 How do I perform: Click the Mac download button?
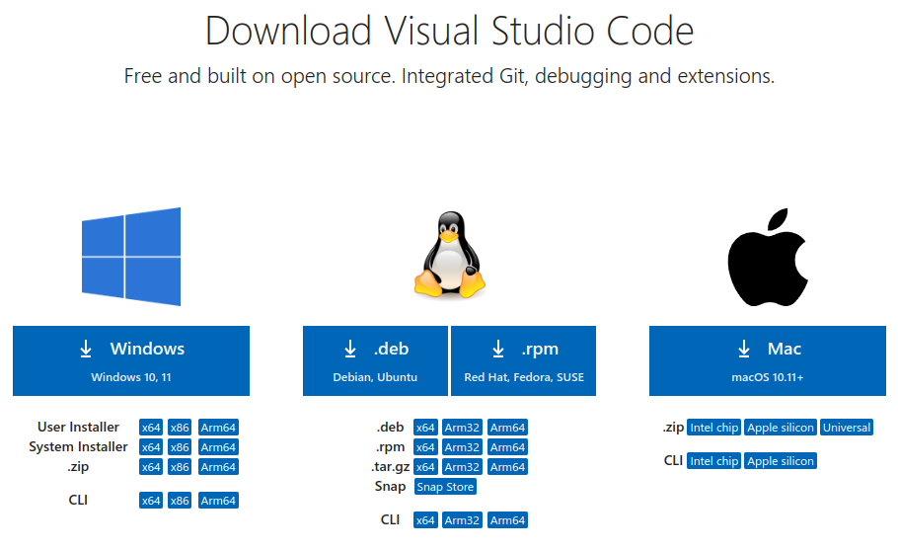[x=768, y=360]
